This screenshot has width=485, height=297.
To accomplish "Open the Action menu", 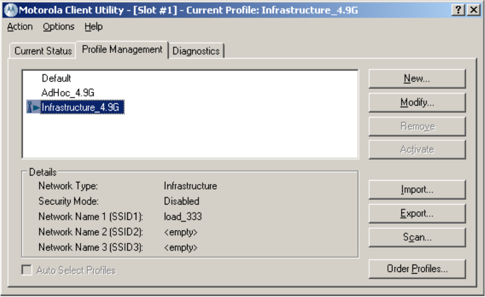I will click(20, 27).
